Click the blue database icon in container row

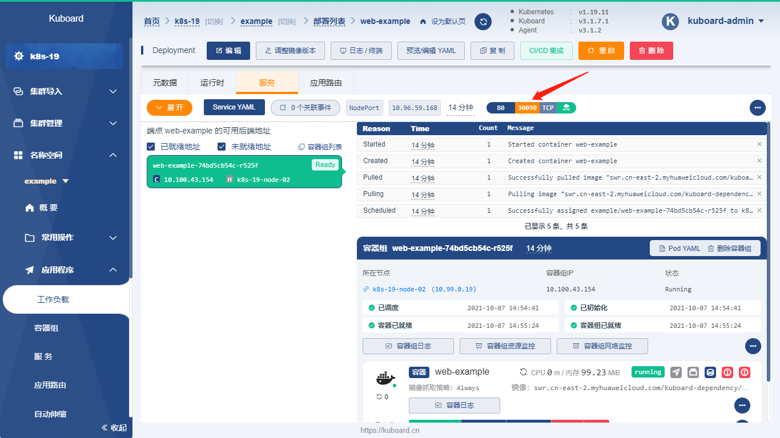click(x=710, y=372)
